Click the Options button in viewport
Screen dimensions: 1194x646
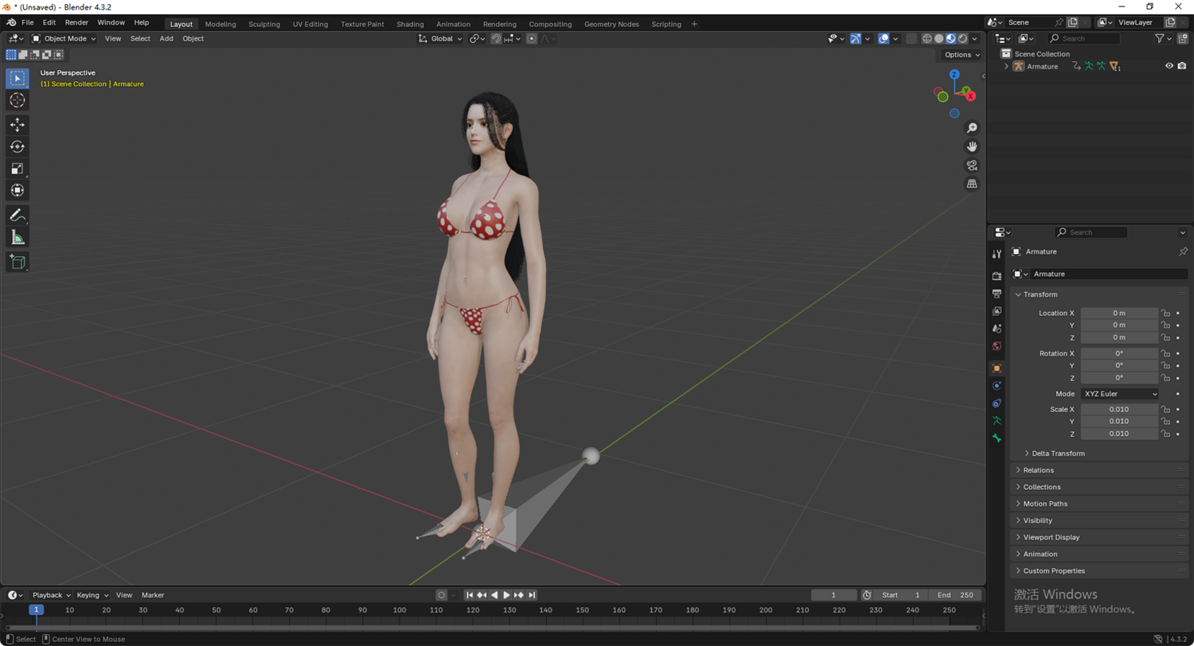(962, 55)
